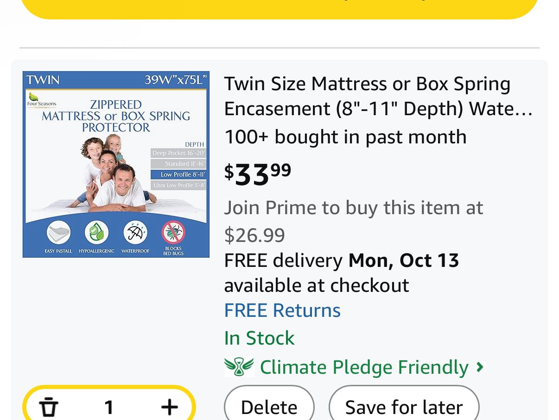Click the Hypoallergenic leaf icon

pyautogui.click(x=96, y=233)
